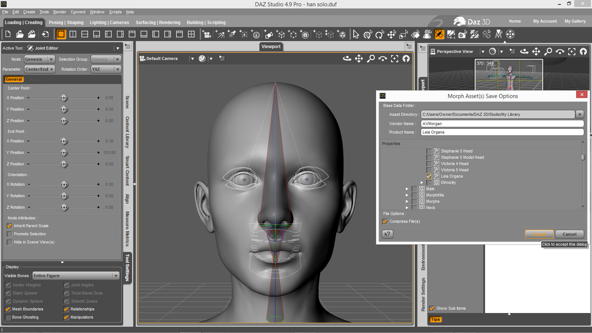Expand the Ethnicity property group
592x333 pixels.
422,182
